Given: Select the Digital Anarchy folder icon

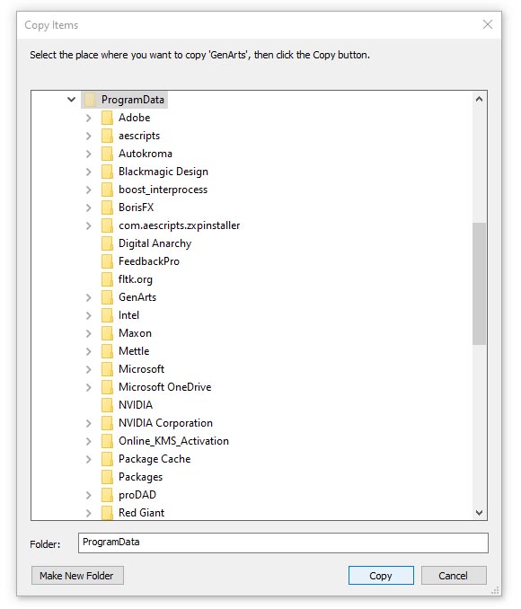Looking at the screenshot, I should (x=107, y=243).
